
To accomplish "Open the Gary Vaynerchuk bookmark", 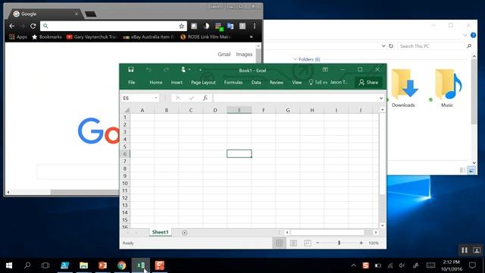I will click(x=92, y=37).
